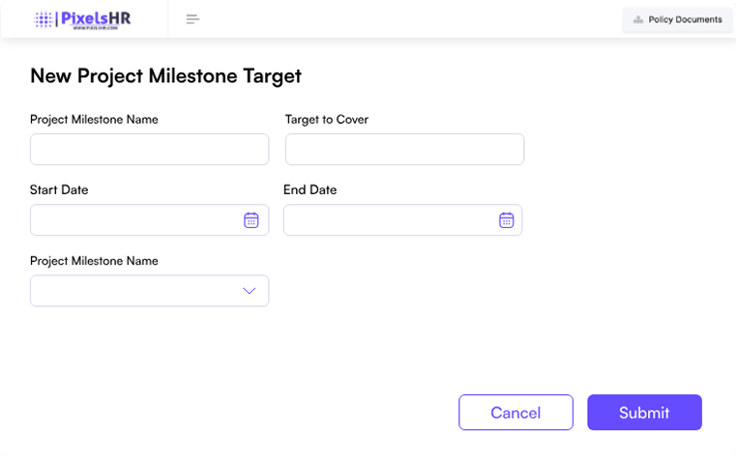Expand the dropdown using its chevron arrow

tap(249, 291)
